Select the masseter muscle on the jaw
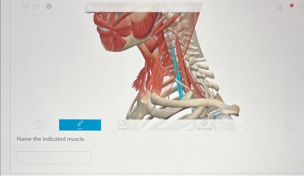Screen dimensions: 304x176 143,25
